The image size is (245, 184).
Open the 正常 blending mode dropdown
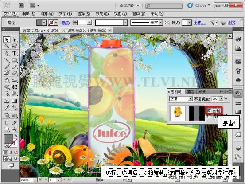pyautogui.click(x=190, y=98)
